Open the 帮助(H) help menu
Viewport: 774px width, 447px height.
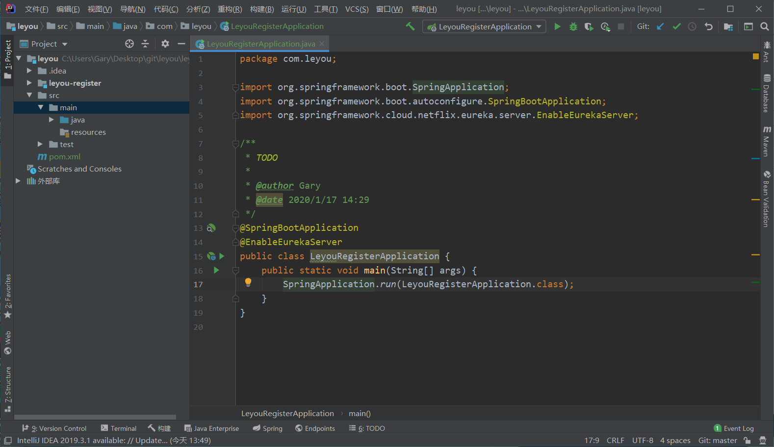point(424,9)
